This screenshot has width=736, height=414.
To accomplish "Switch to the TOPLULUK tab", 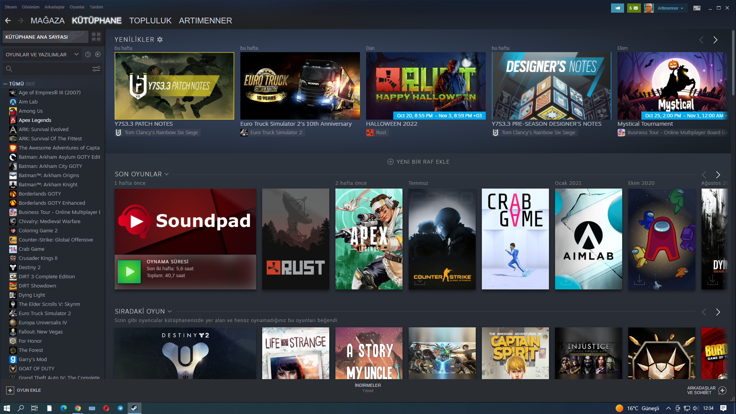I will 150,21.
